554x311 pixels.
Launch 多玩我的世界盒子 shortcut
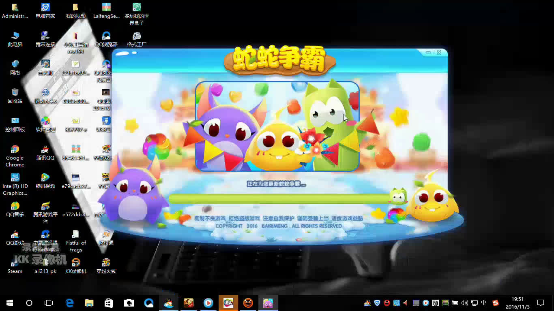[137, 14]
